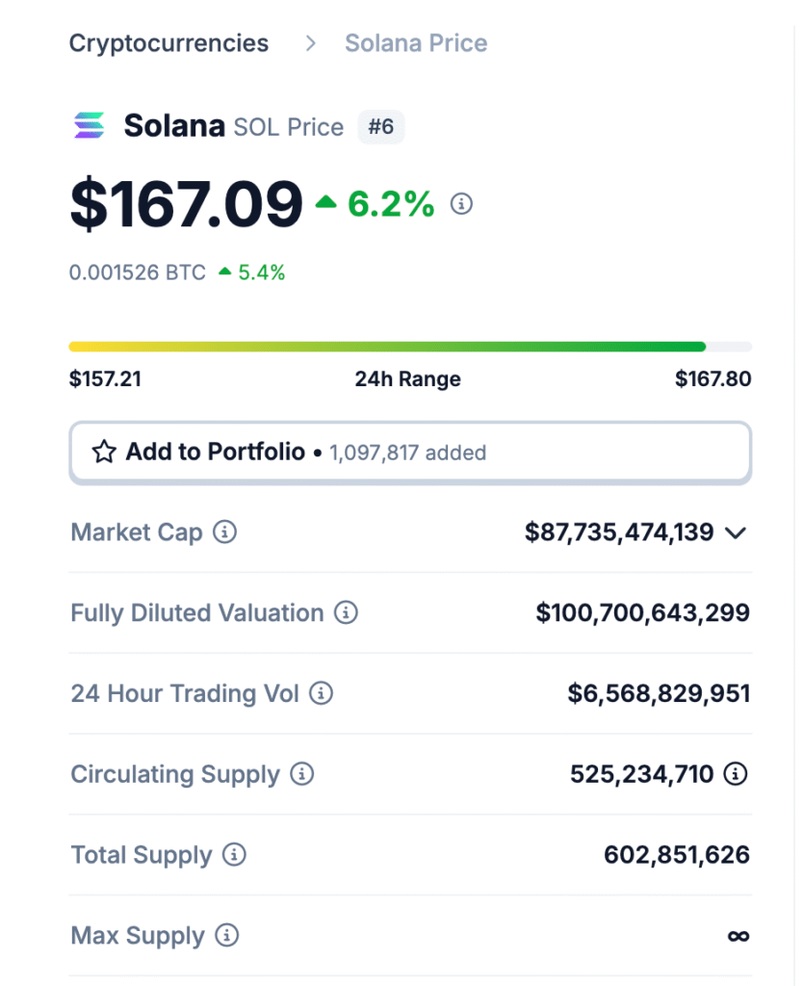Click the 24h Range progress bar
This screenshot has width=803, height=986.
pyautogui.click(x=410, y=347)
